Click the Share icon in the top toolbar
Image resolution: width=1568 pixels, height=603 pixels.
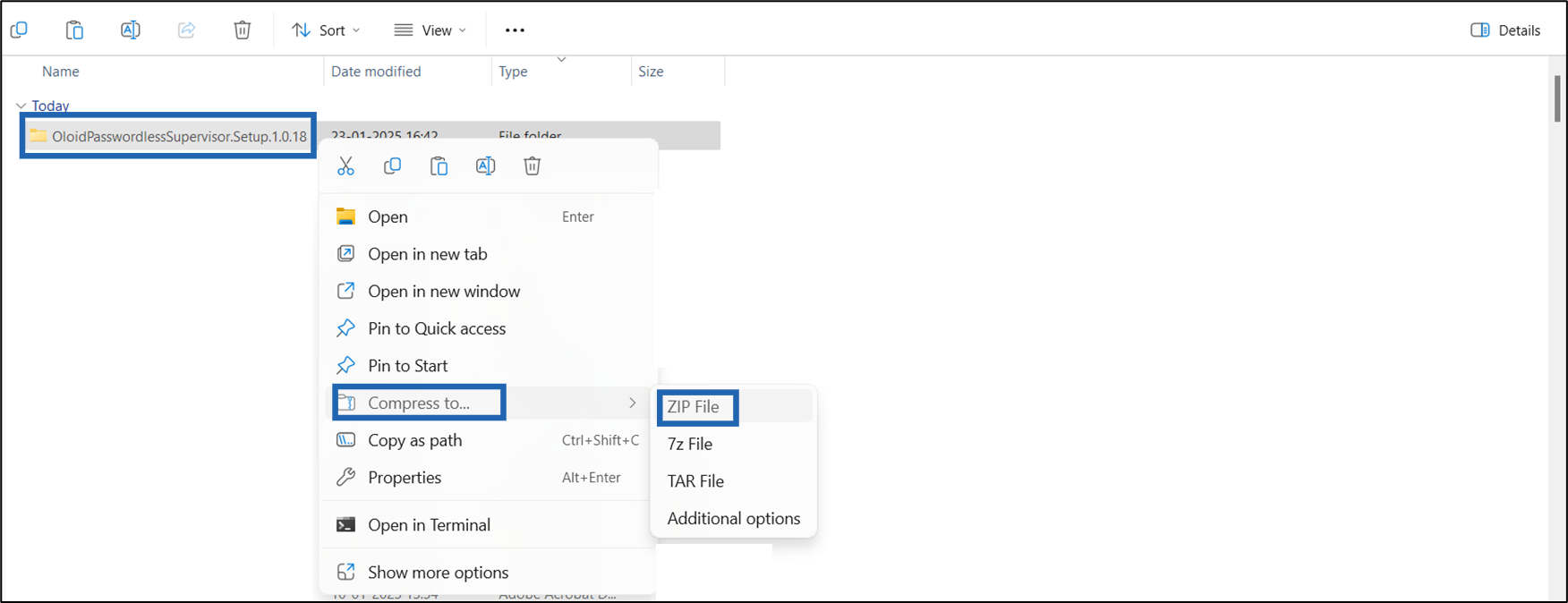pos(186,30)
